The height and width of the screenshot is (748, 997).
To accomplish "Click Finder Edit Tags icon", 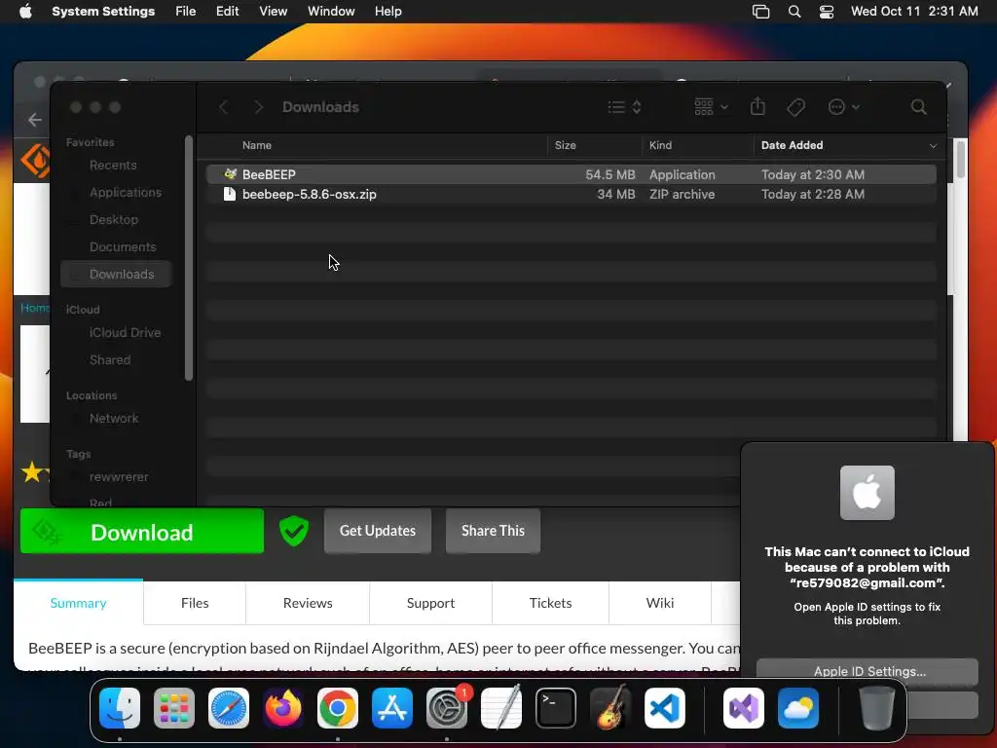I will [x=795, y=107].
